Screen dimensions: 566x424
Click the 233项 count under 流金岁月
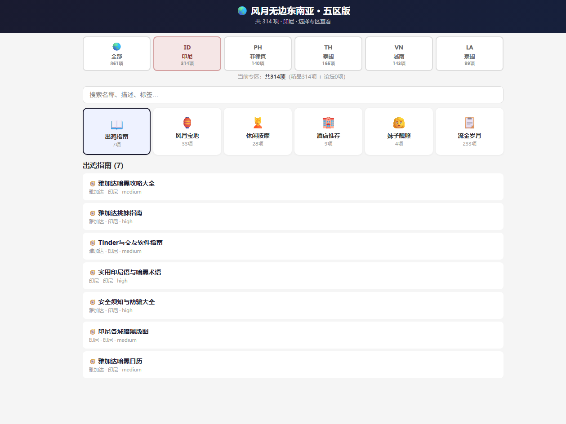(x=469, y=144)
